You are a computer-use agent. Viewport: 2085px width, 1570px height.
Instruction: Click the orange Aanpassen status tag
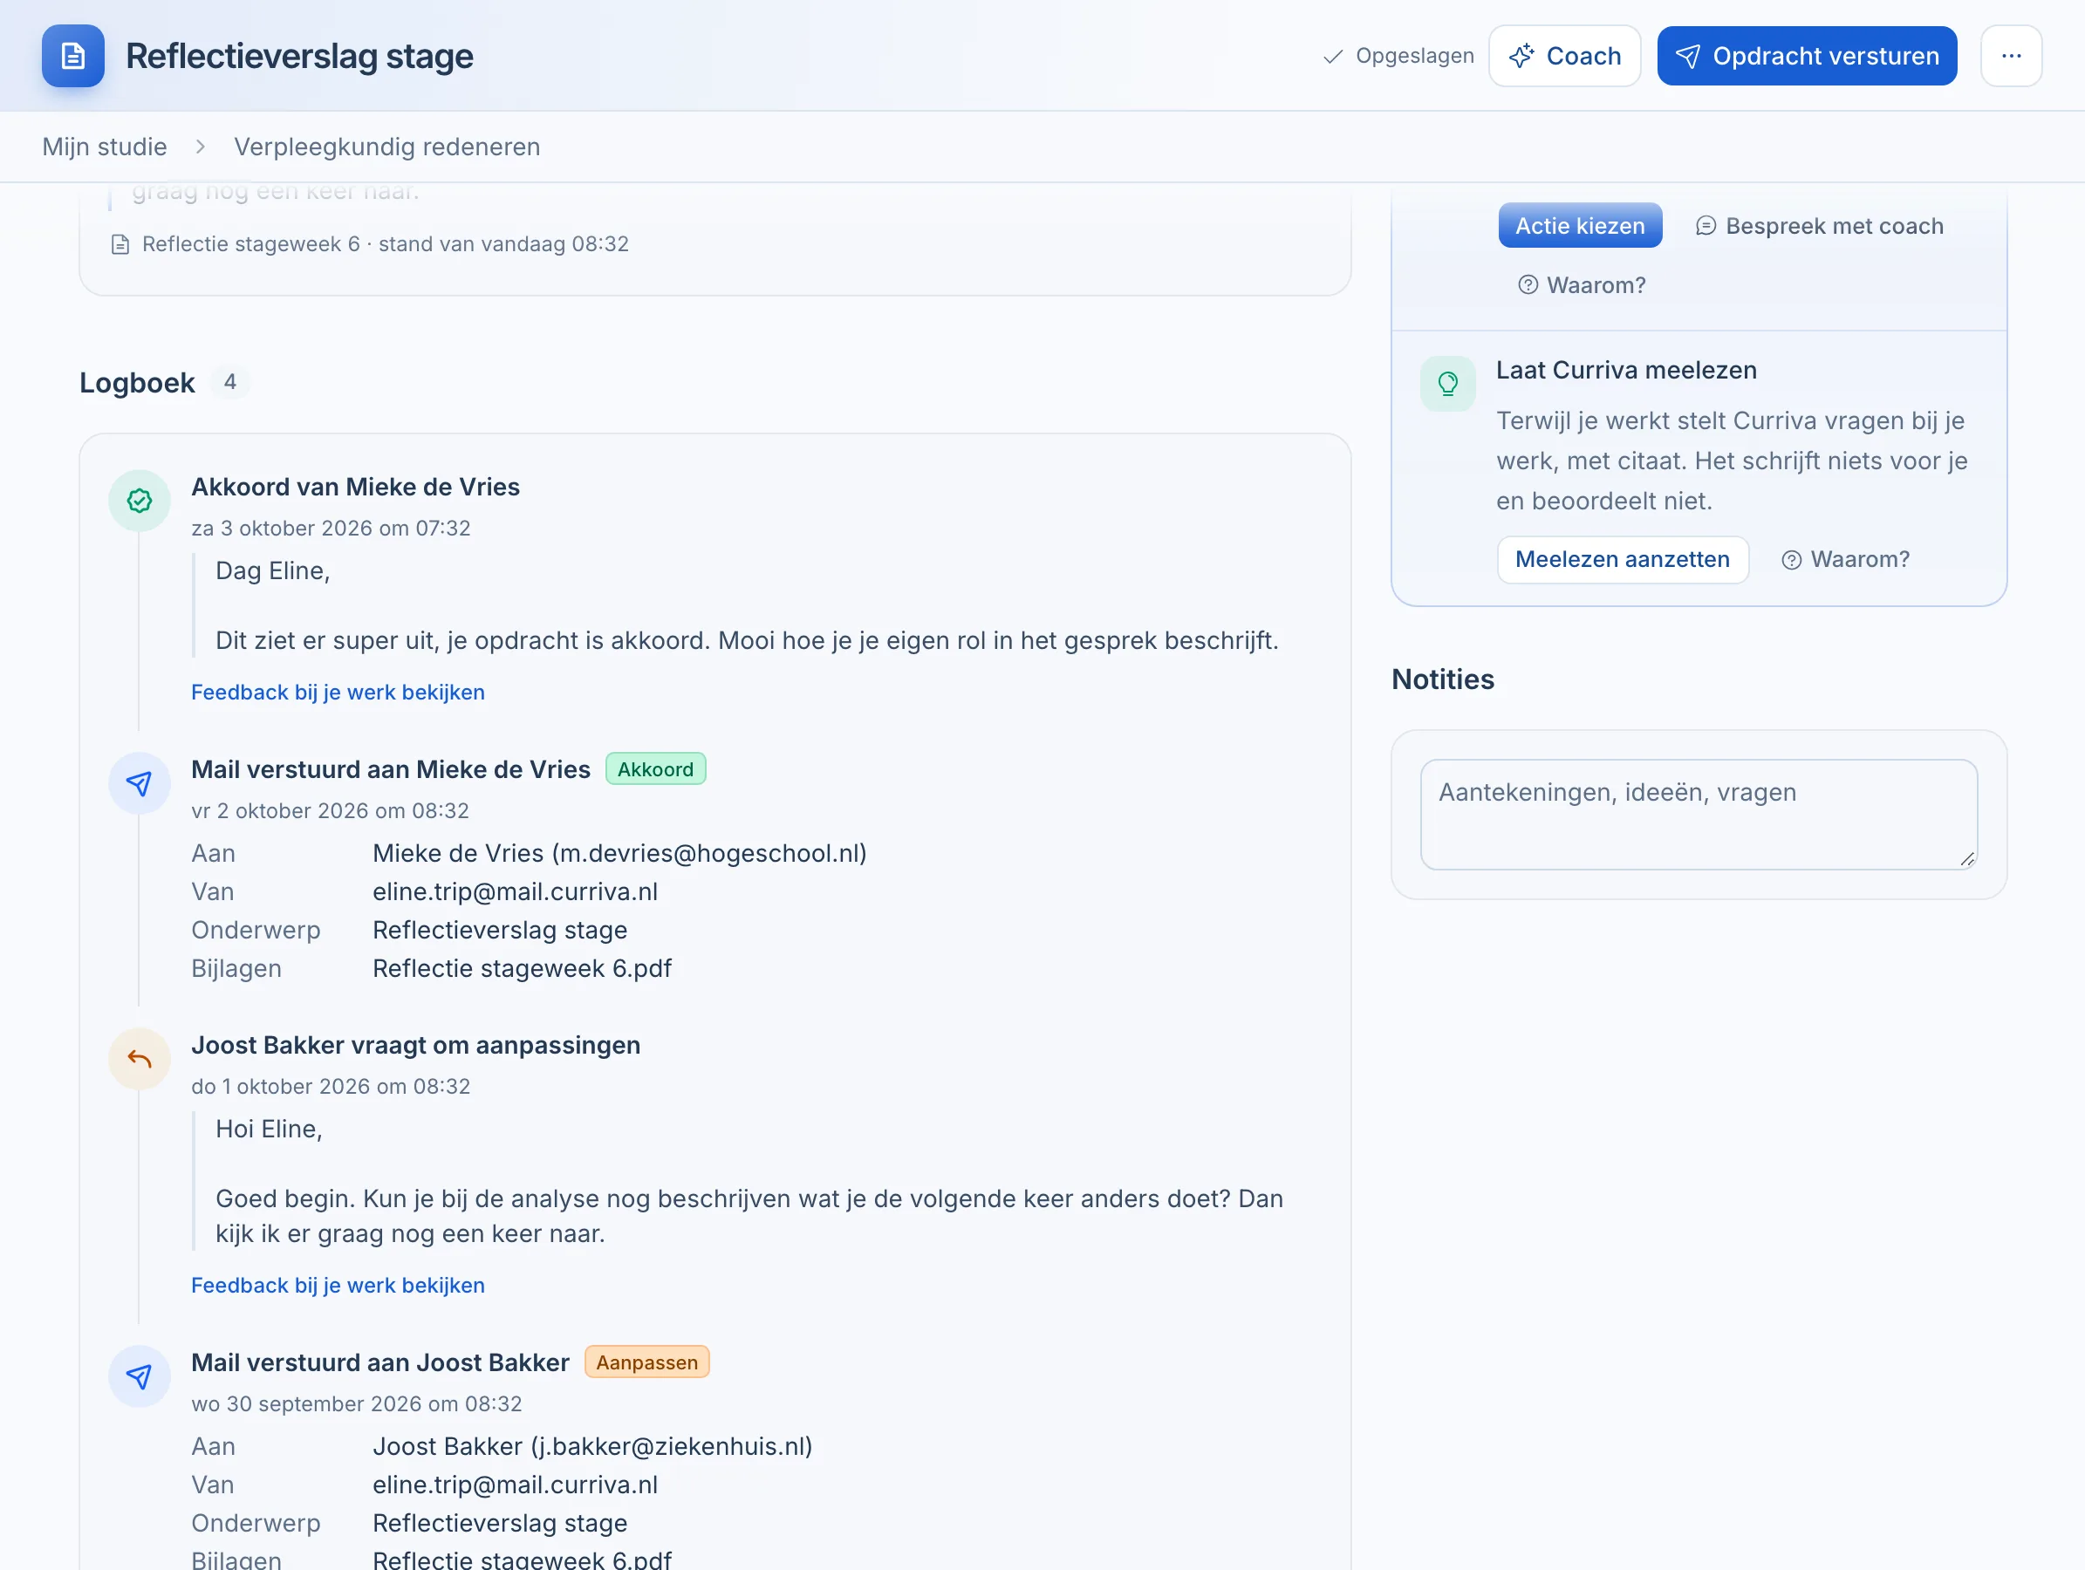click(x=646, y=1362)
